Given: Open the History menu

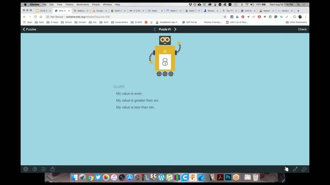Looking at the screenshot, I should pos(69,5).
